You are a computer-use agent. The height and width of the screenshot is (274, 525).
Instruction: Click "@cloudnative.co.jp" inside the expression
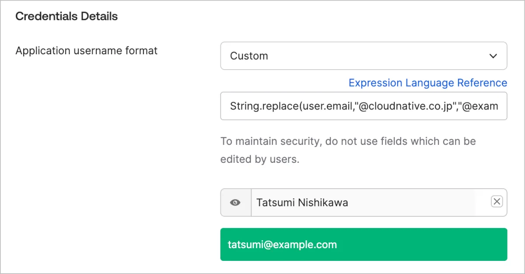coord(405,106)
